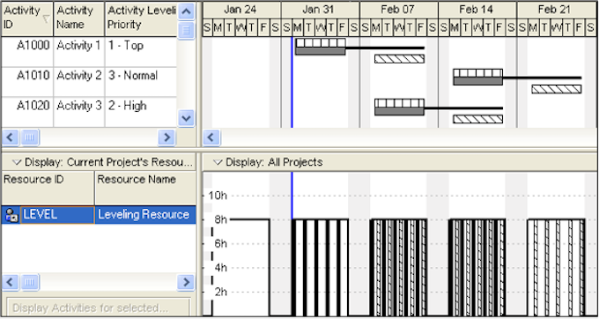Select the A1000 activity row
Viewport: 599px width, 319px height.
89,52
